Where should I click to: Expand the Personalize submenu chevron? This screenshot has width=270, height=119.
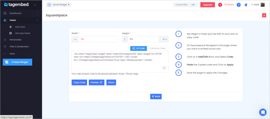coord(37,40)
